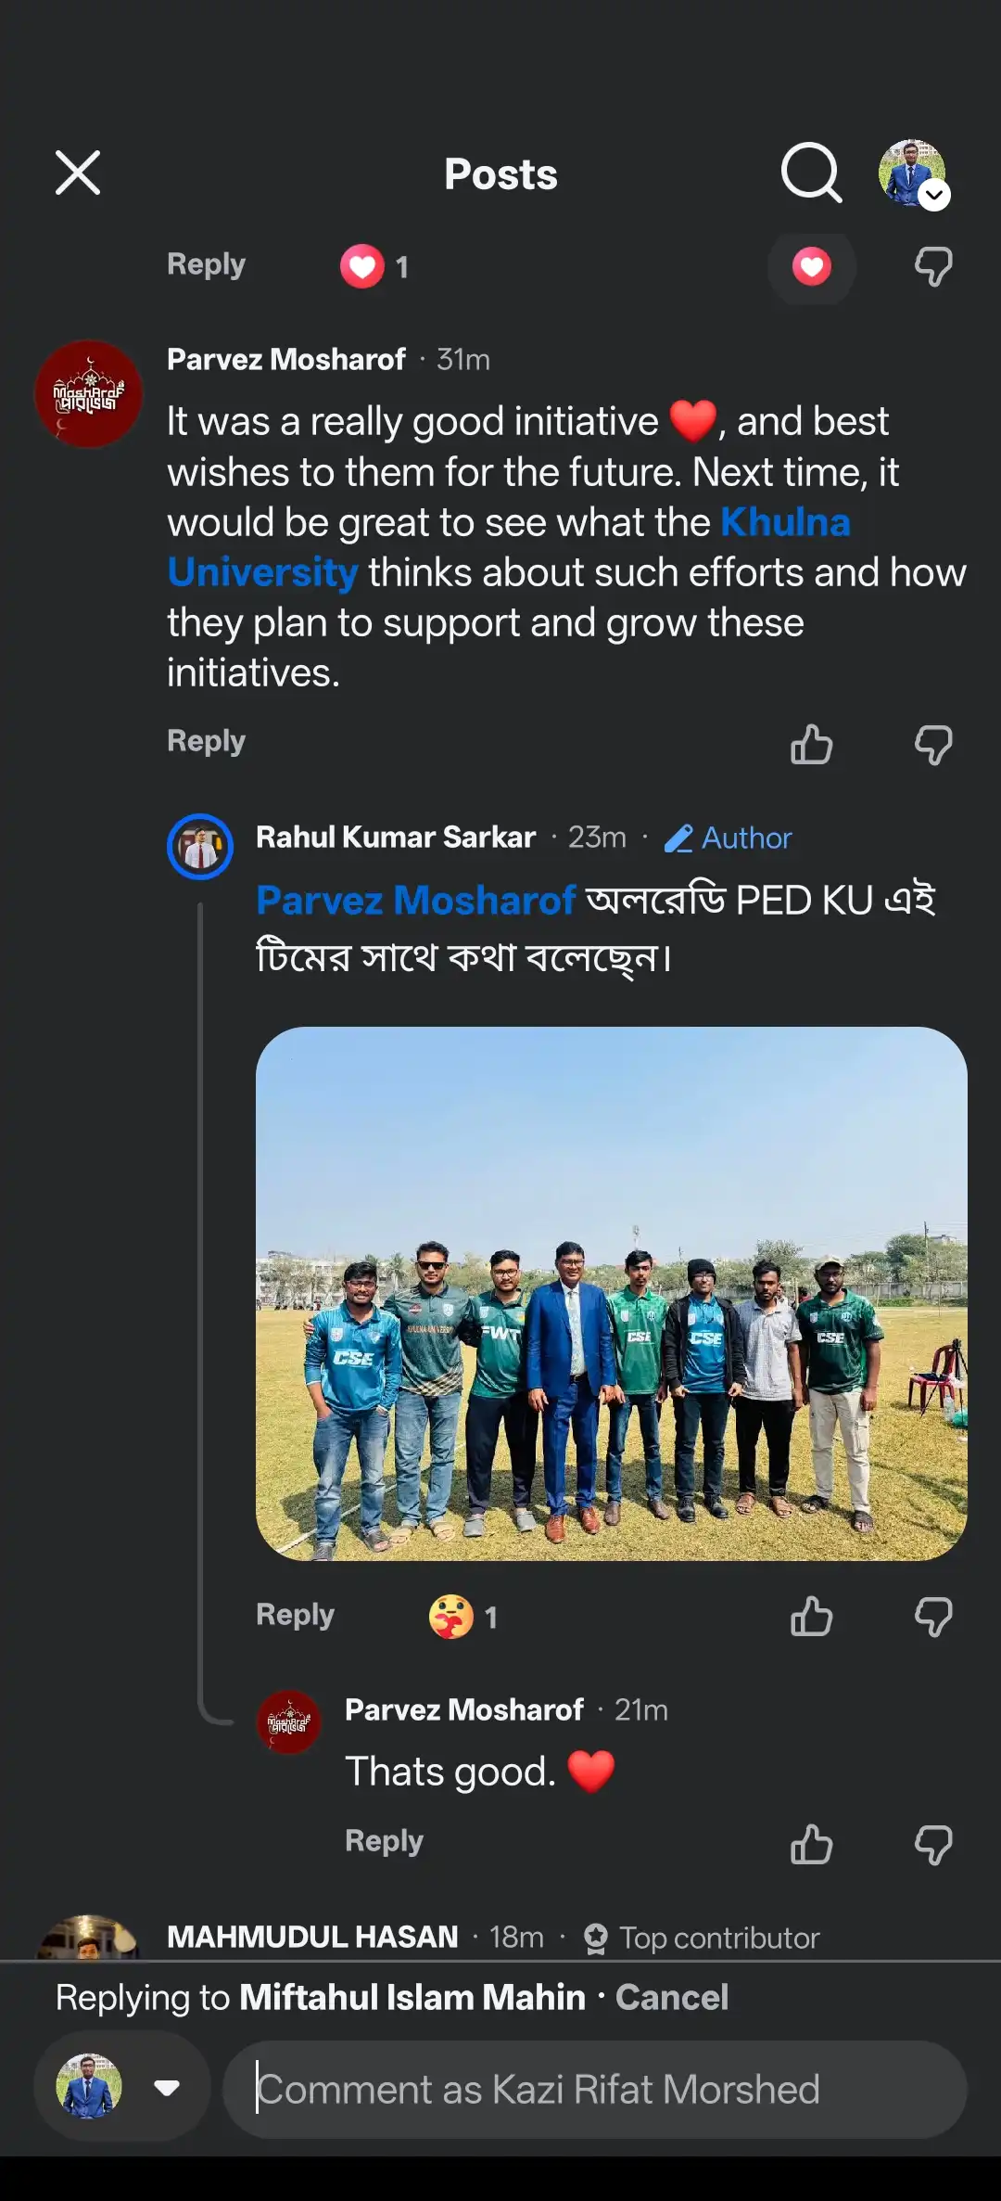Open the Khulna University tagged link
This screenshot has width=1001, height=2201.
point(785,522)
